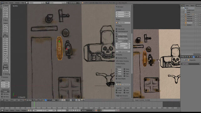Click the timeline record keyframe button
201x113 pixels.
coord(96,110)
